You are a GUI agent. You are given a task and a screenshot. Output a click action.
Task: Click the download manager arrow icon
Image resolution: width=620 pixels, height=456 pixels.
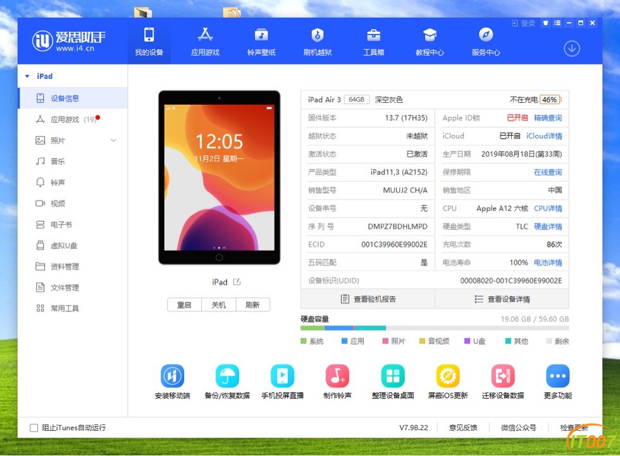(x=572, y=49)
